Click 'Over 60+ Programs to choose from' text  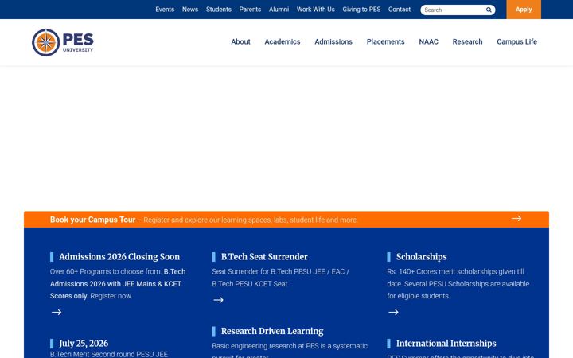pyautogui.click(x=106, y=272)
